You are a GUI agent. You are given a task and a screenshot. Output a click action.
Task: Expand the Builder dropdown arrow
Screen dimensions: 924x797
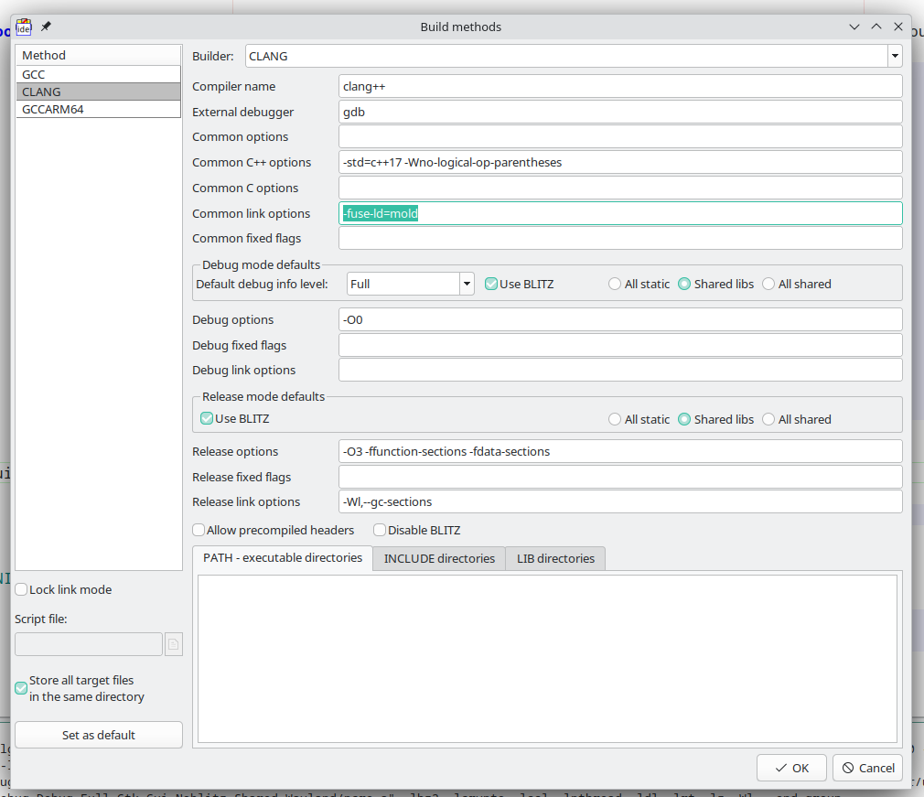pyautogui.click(x=894, y=56)
